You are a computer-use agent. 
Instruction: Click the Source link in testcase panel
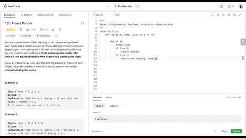pos(231,97)
